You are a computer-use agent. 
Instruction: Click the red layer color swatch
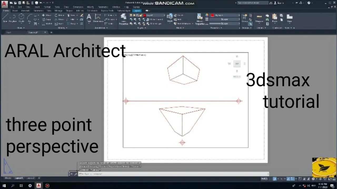[144, 15]
